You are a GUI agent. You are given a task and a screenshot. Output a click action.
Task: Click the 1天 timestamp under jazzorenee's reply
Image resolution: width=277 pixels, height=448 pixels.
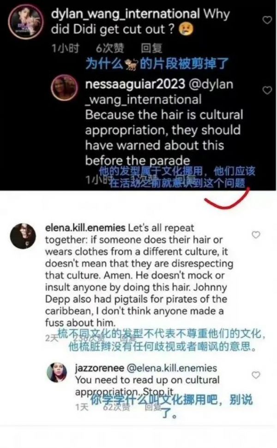[x=82, y=407]
